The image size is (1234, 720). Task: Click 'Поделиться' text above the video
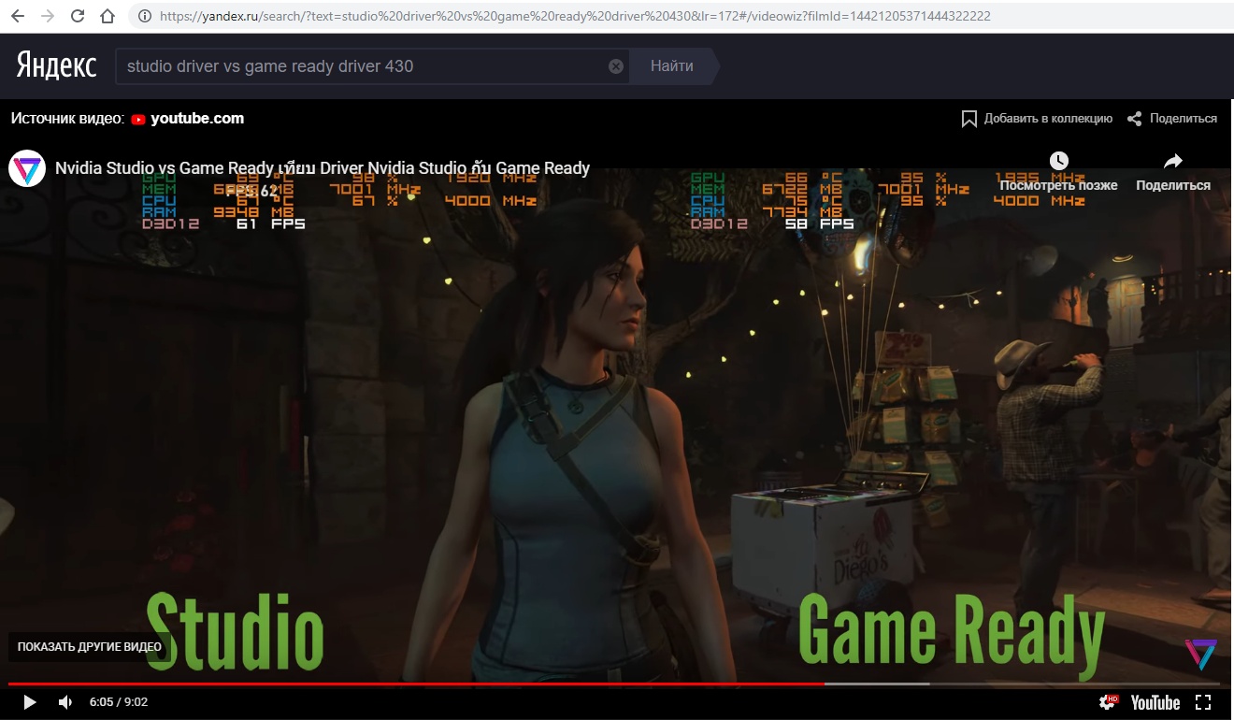click(x=1184, y=119)
